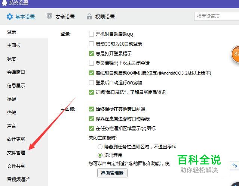239x186 pixels.
Task: Open 信息展示 settings in sidebar
Action: pyautogui.click(x=16, y=85)
